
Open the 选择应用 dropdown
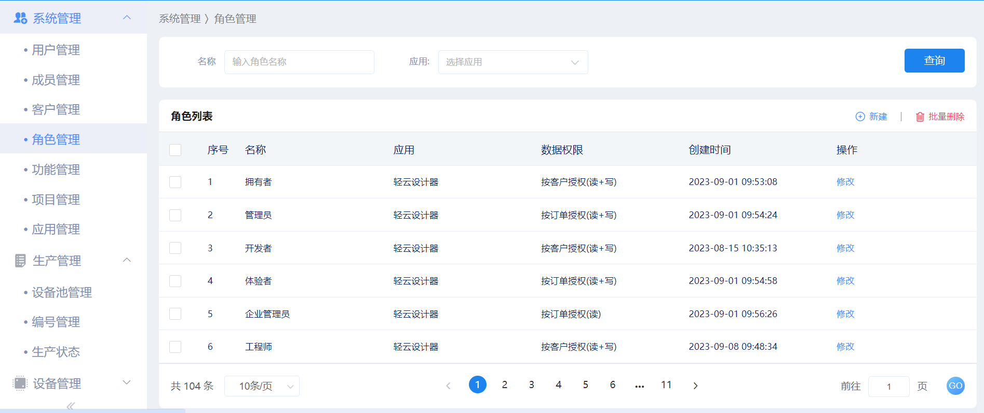coord(513,62)
